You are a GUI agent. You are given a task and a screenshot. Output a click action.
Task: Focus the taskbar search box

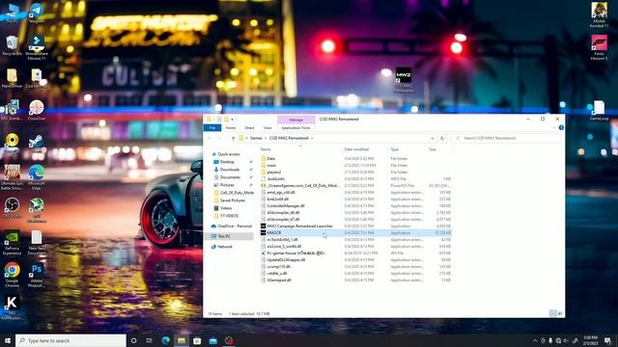click(70, 340)
